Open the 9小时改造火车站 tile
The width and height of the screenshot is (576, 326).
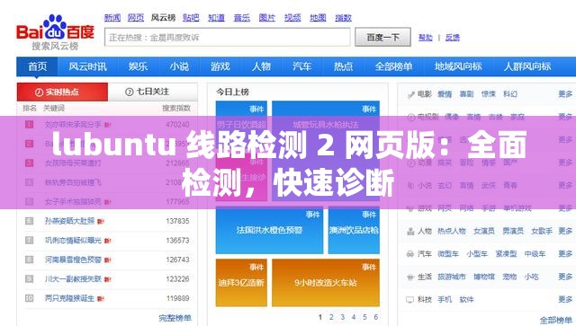click(x=326, y=283)
